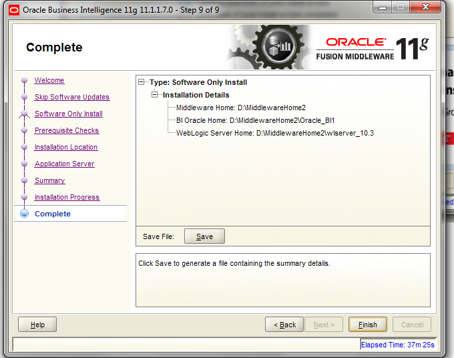This screenshot has width=454, height=358.
Task: Go Back to the previous step
Action: [284, 325]
